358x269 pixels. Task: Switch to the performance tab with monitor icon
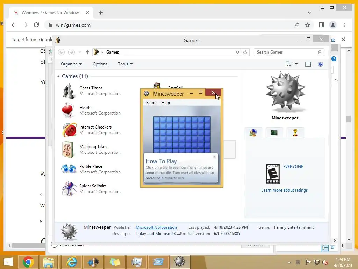[x=274, y=133]
